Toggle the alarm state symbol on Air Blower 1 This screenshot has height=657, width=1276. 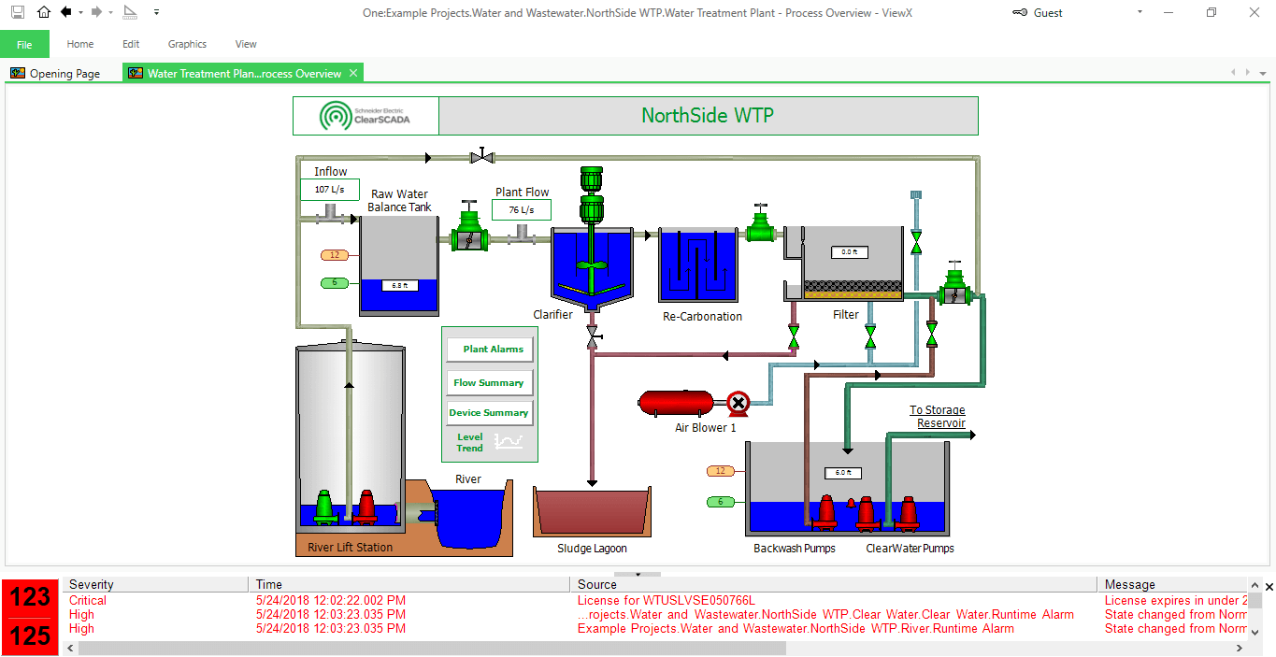click(738, 405)
